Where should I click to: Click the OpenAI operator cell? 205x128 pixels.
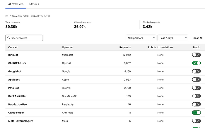click(x=66, y=63)
